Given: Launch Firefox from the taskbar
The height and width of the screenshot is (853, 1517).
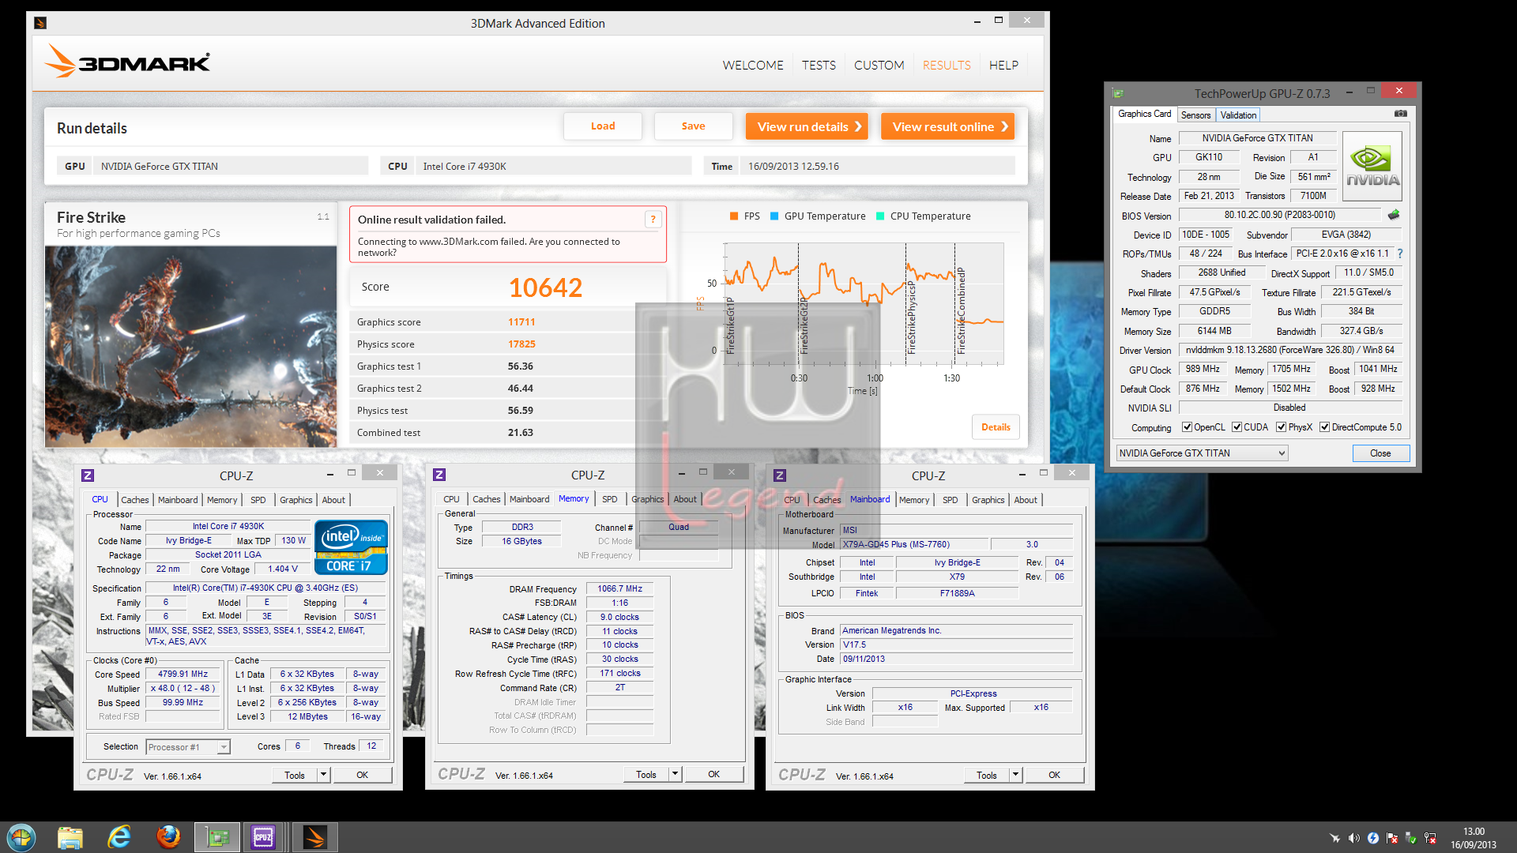Looking at the screenshot, I should (168, 837).
